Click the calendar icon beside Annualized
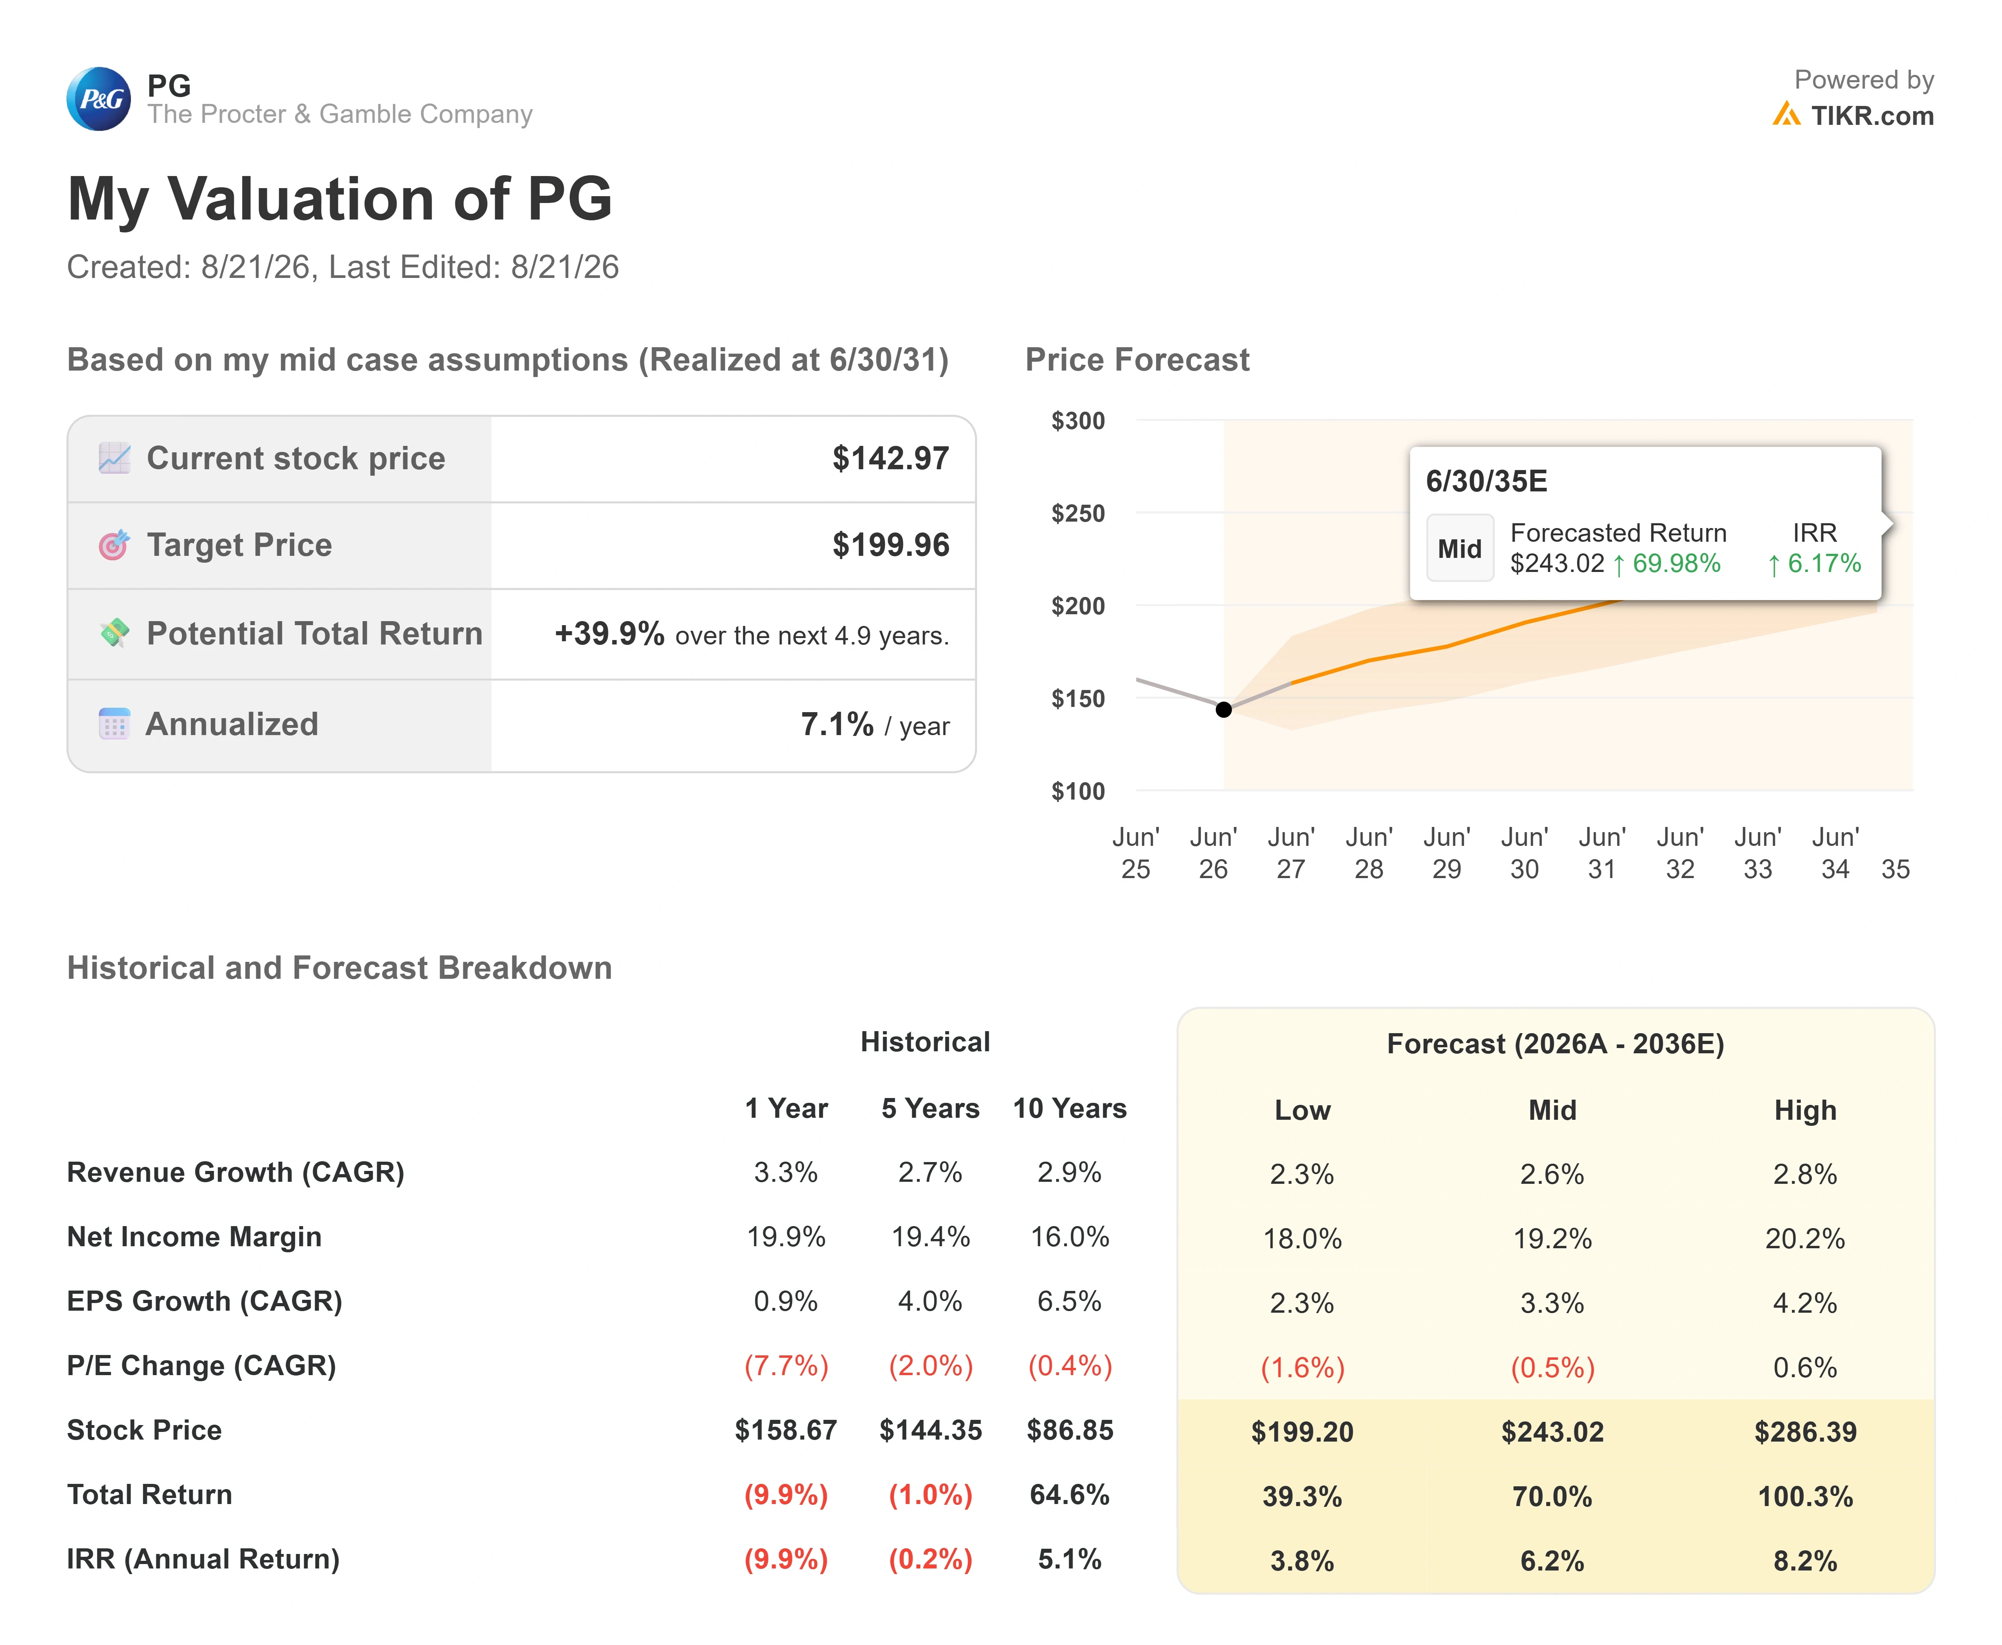 pyautogui.click(x=115, y=724)
